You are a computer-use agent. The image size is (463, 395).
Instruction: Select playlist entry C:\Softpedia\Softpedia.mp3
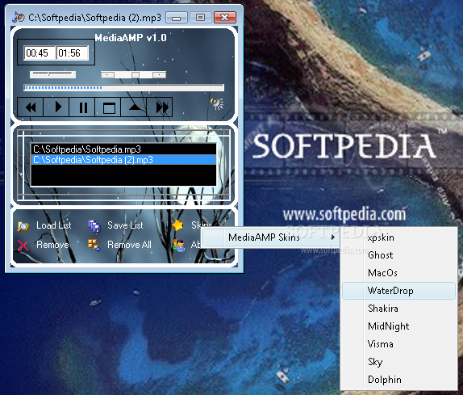click(123, 149)
